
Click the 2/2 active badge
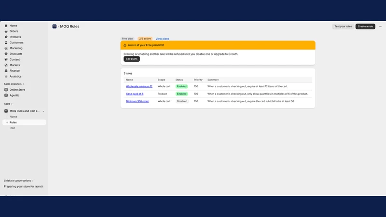145,39
